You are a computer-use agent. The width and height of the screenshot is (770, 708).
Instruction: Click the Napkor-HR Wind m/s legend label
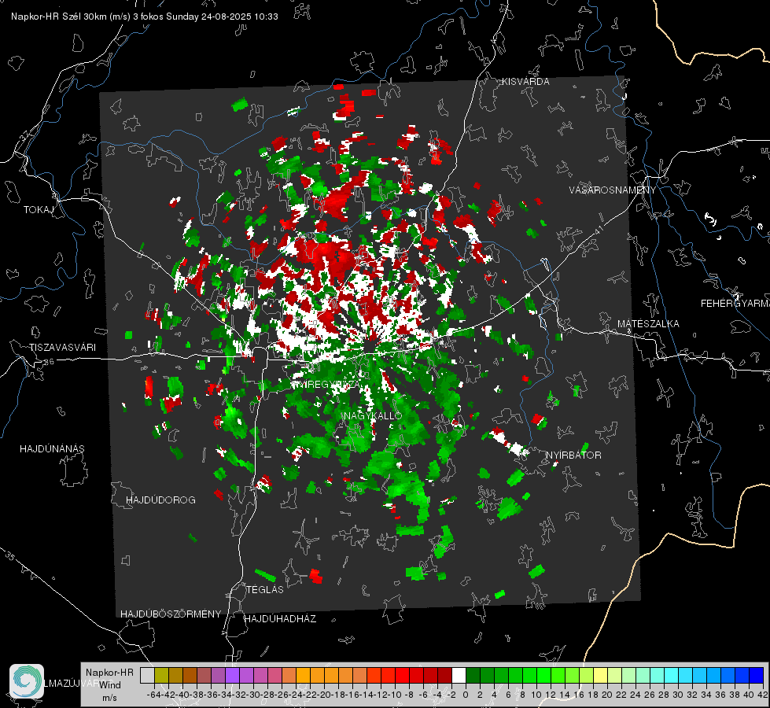[109, 684]
